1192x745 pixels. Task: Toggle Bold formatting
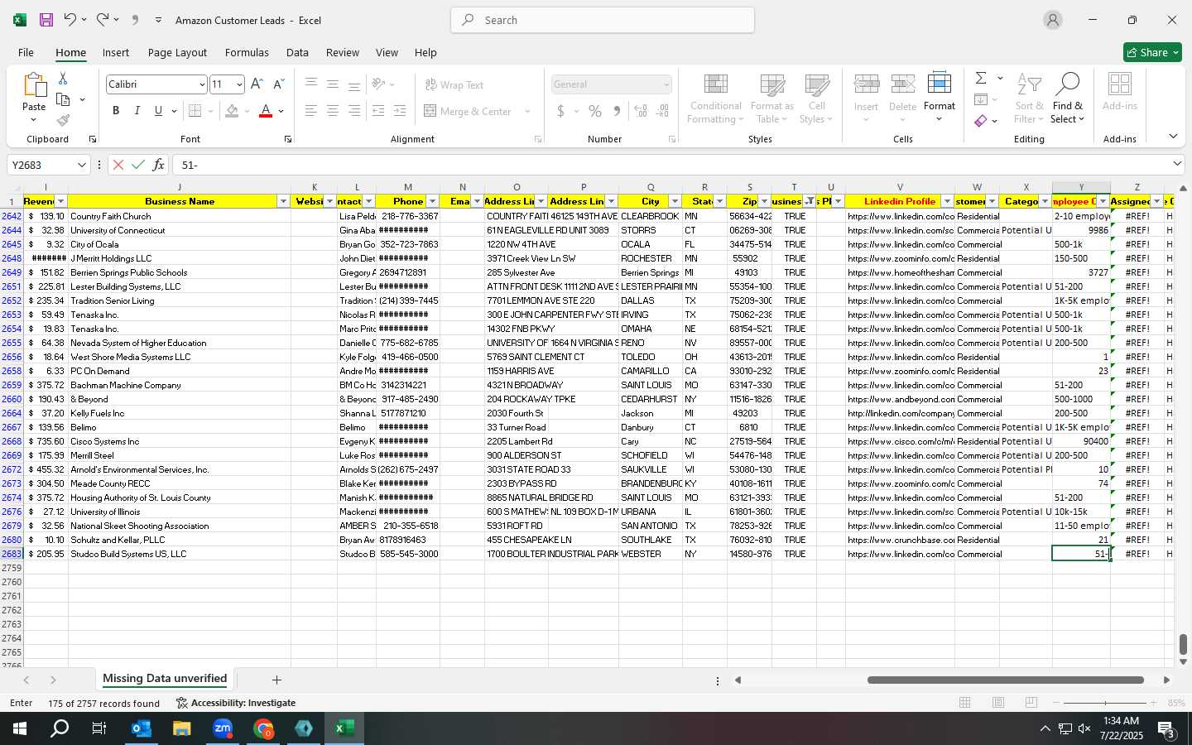[116, 111]
